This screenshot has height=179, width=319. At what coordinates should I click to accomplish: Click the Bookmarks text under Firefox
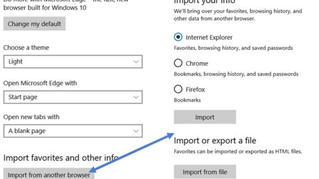click(x=187, y=100)
